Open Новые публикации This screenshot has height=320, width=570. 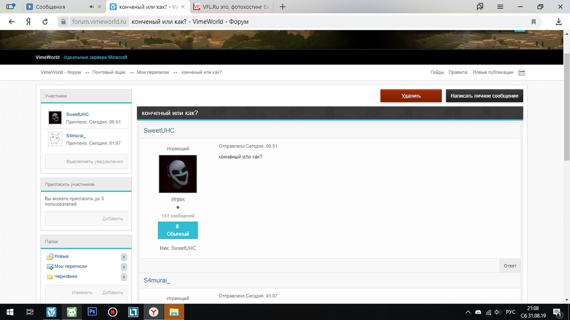click(493, 72)
